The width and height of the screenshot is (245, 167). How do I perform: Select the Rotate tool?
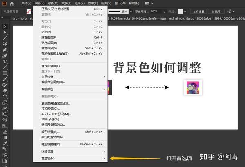click(5, 96)
